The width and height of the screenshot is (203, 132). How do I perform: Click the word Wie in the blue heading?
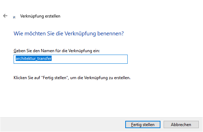coord(18,34)
